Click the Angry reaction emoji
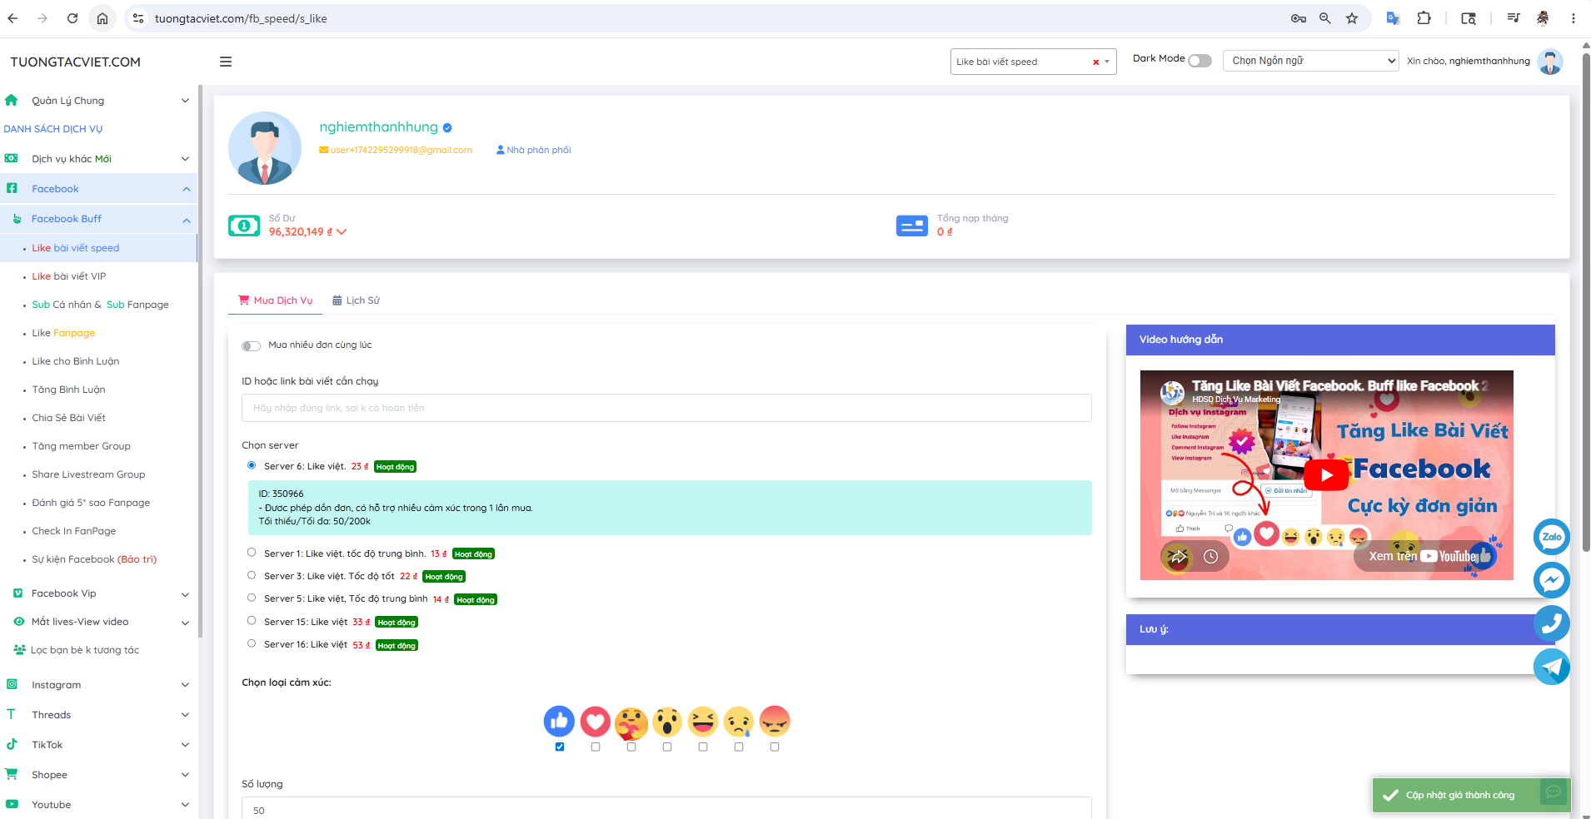 click(775, 721)
